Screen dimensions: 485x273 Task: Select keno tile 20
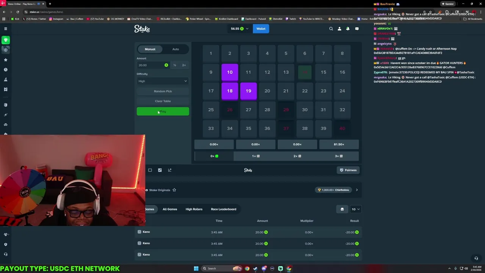click(267, 91)
